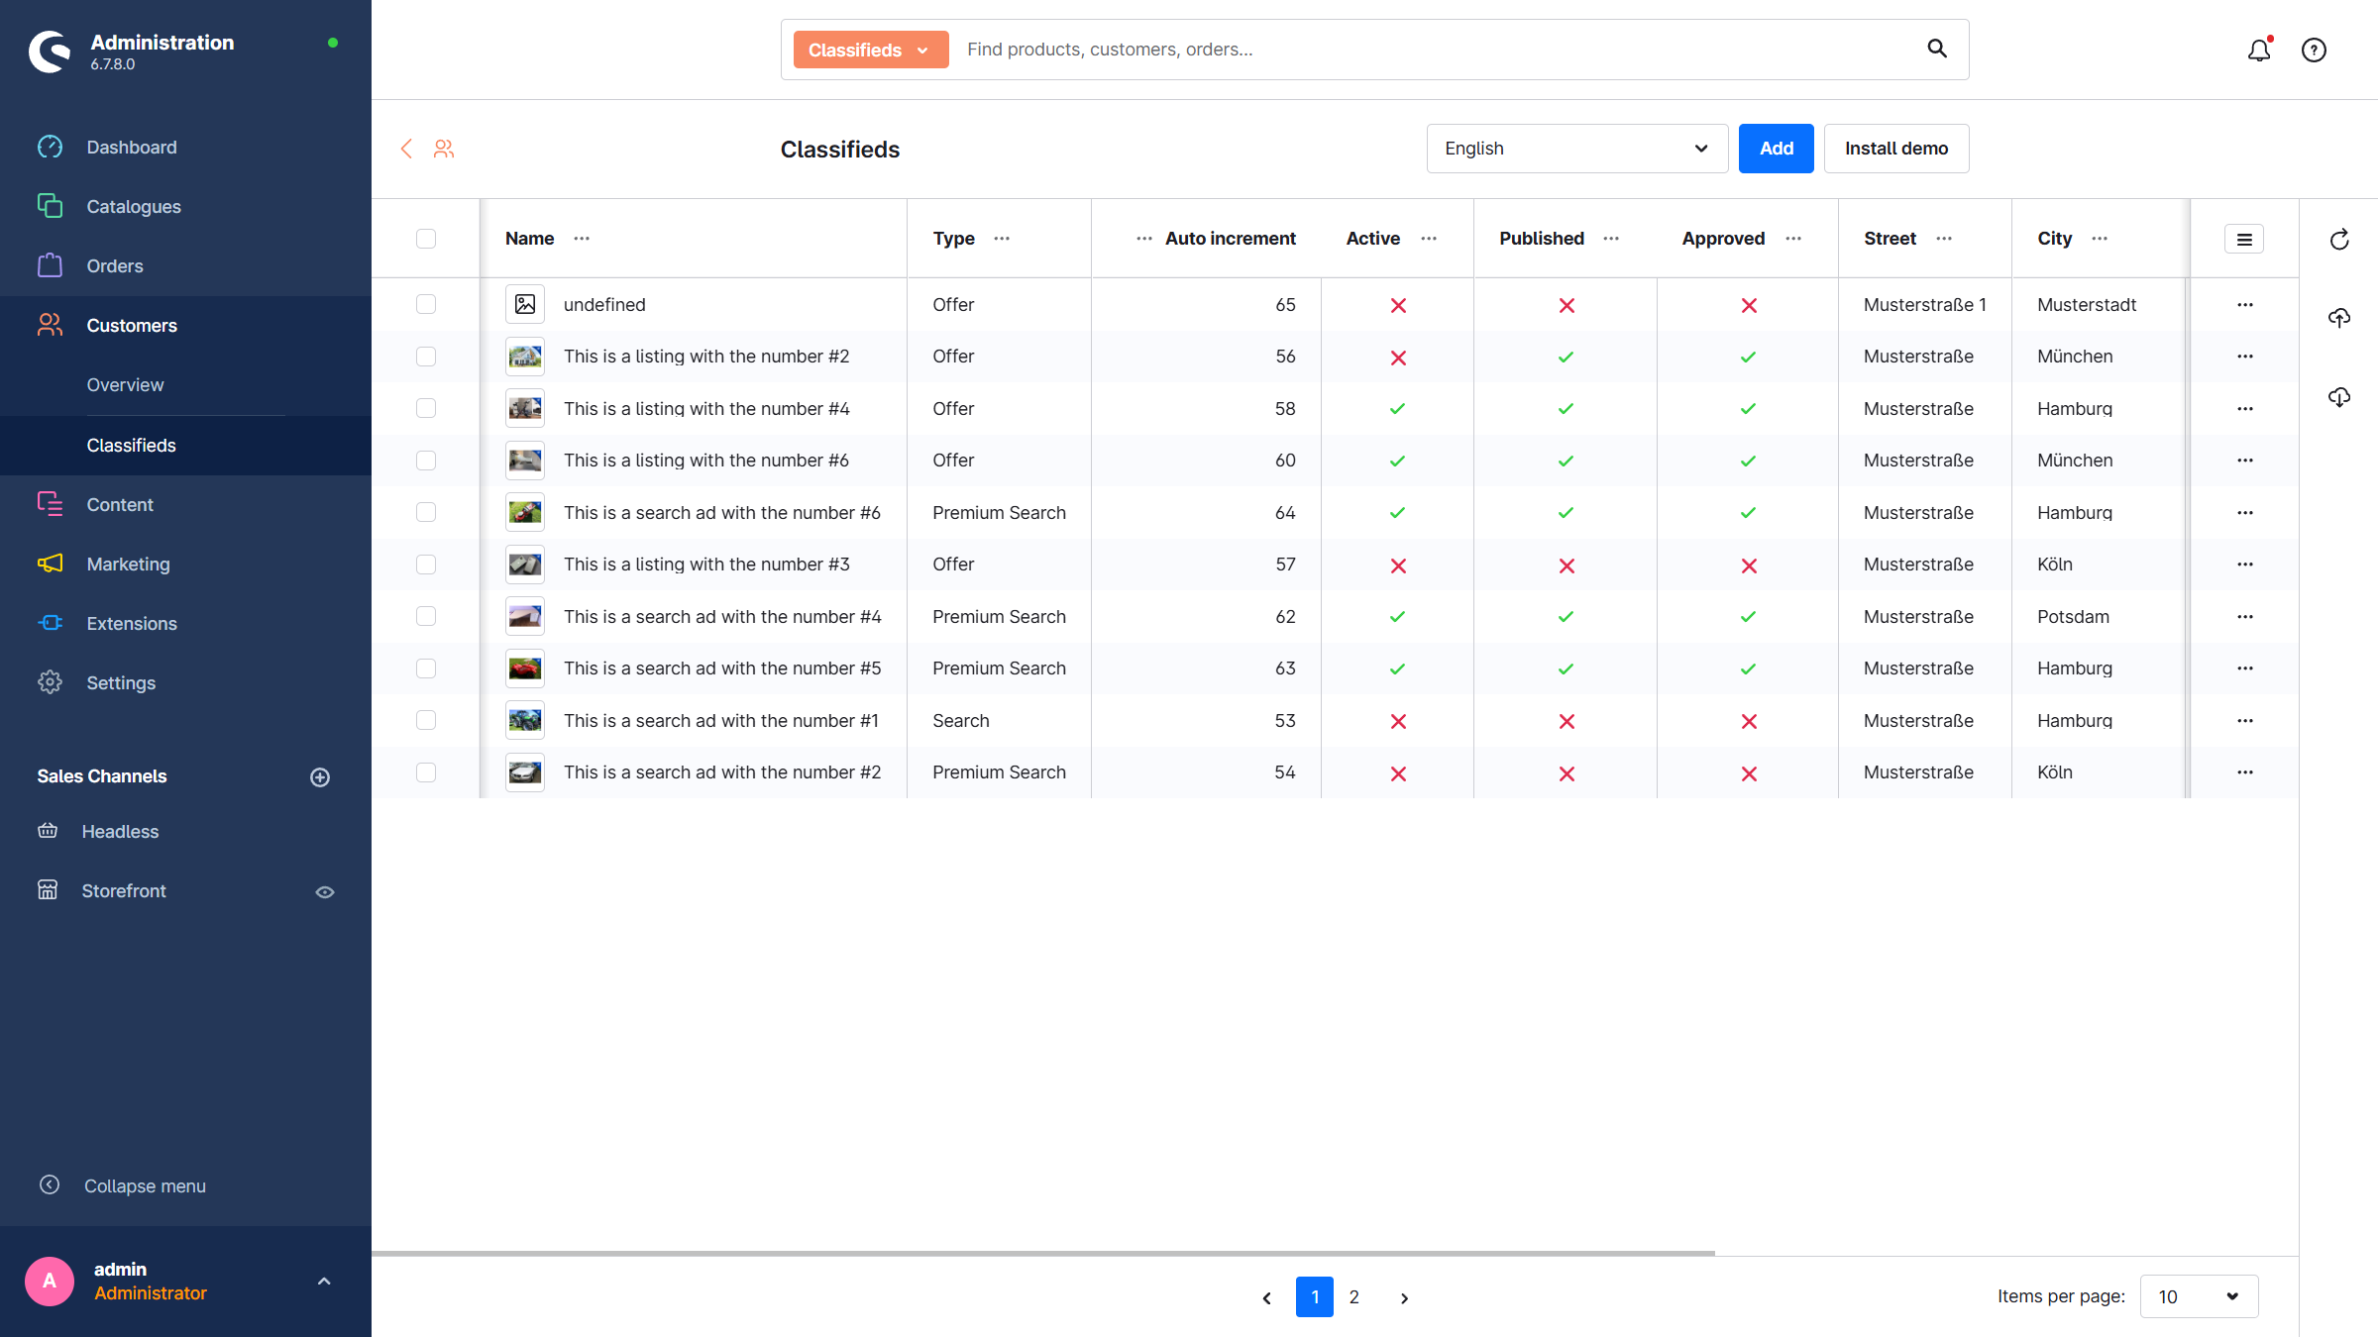Click the cloud download icon
Image resolution: width=2378 pixels, height=1337 pixels.
point(2339,397)
